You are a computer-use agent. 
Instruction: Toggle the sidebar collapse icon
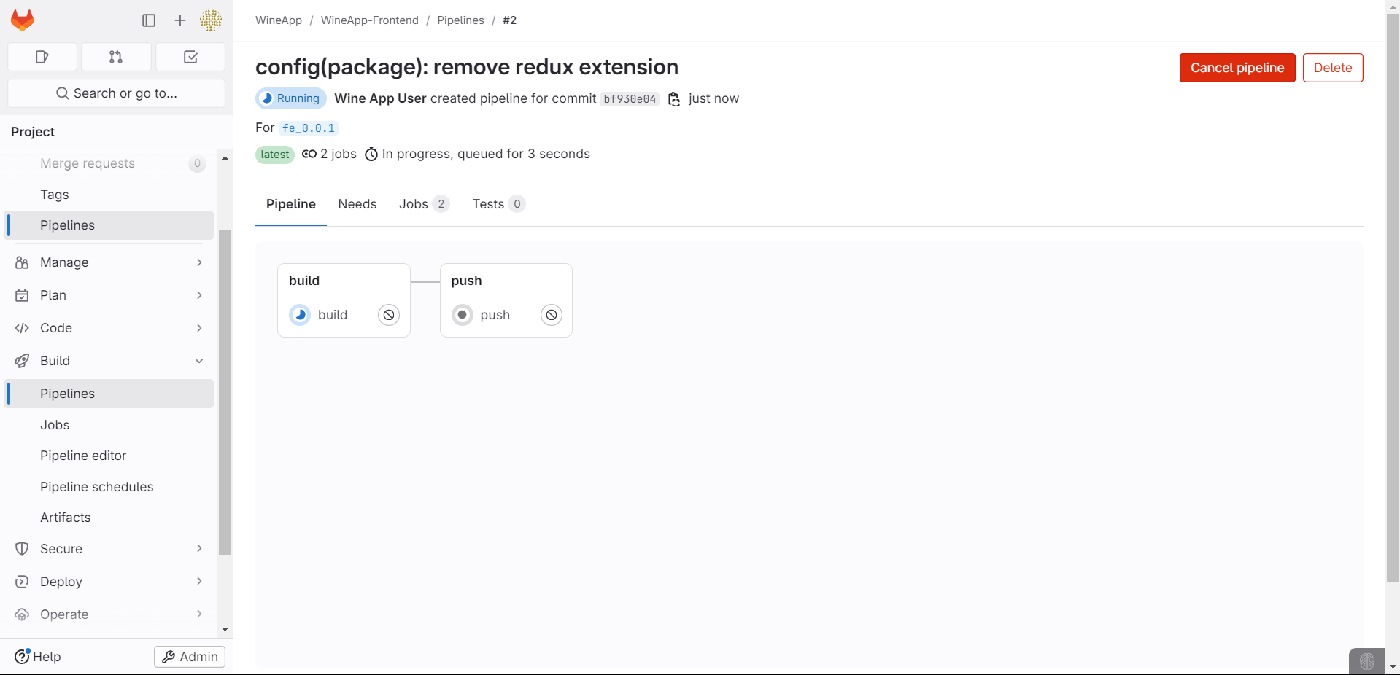tap(149, 20)
